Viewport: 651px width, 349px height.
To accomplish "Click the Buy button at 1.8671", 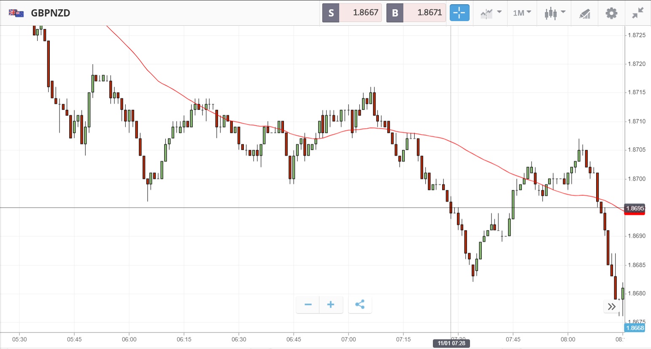I will [416, 13].
